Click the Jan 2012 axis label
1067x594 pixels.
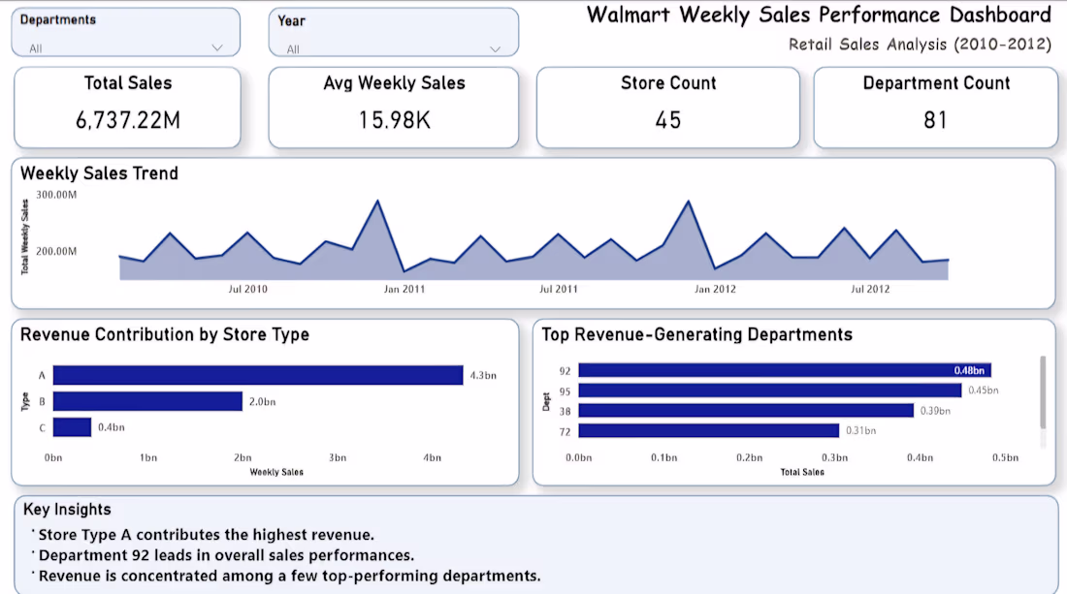coord(715,289)
